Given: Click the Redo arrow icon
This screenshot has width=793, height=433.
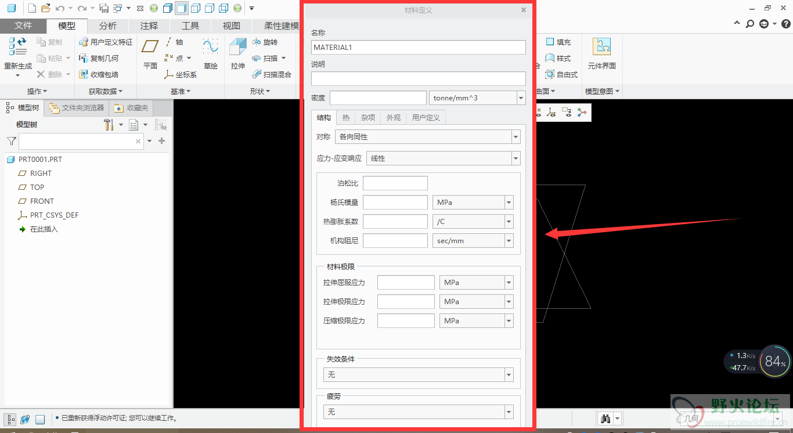Looking at the screenshot, I should point(82,8).
